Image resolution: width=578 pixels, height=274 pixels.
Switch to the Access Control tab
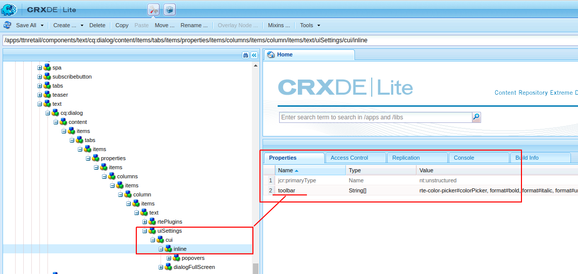pyautogui.click(x=355, y=158)
